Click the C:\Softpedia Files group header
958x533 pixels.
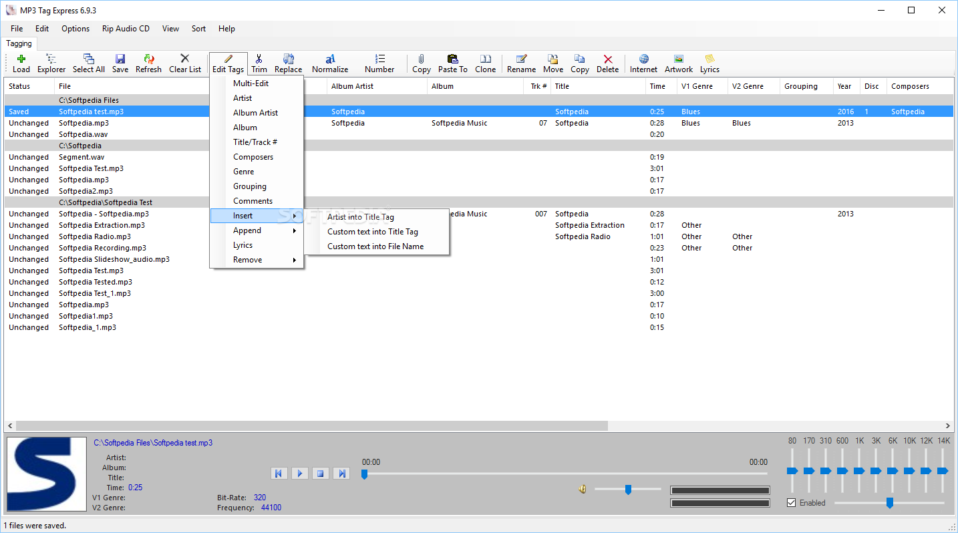479,100
